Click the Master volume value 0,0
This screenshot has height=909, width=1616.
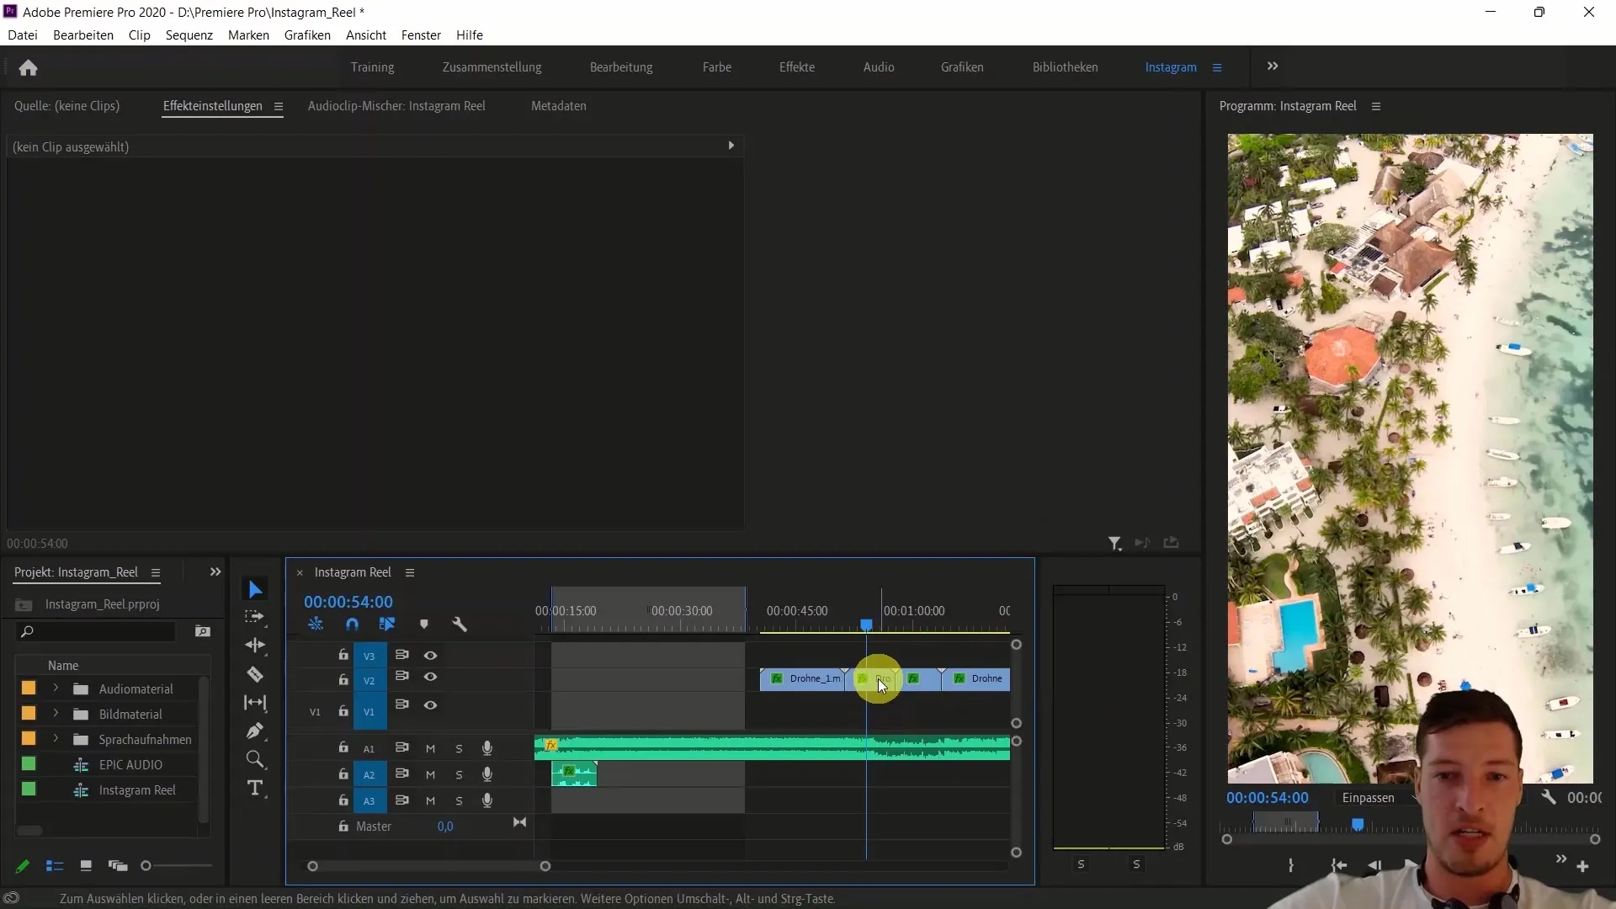coord(445,827)
